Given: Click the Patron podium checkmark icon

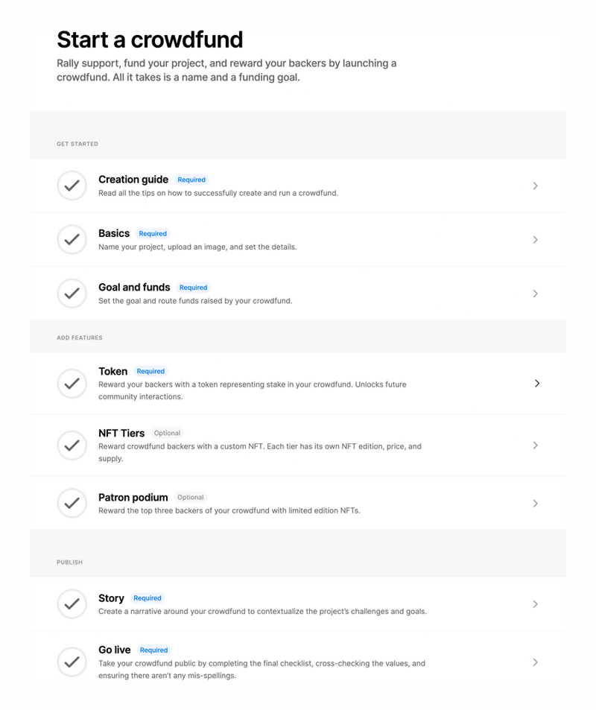Looking at the screenshot, I should click(72, 504).
